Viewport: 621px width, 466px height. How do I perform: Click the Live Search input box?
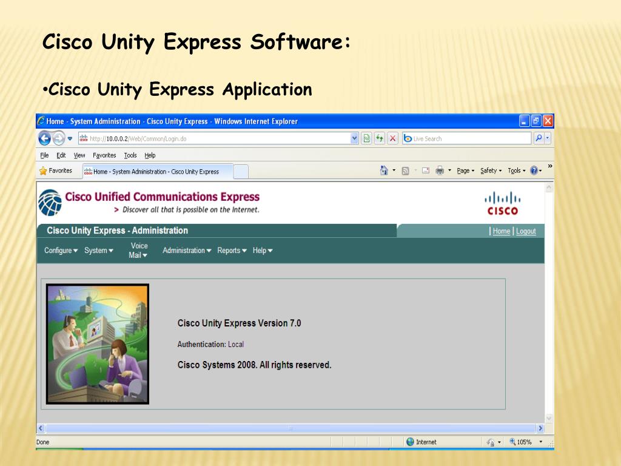(466, 138)
